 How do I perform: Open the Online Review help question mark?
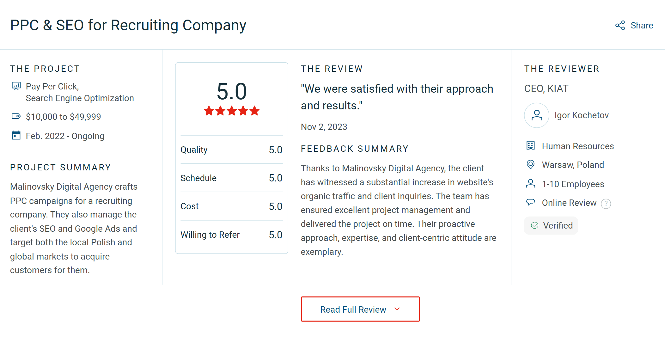(x=606, y=204)
